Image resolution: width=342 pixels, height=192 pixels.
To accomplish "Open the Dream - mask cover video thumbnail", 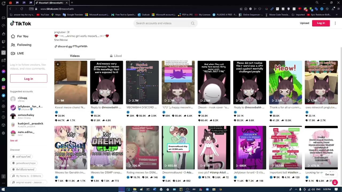I will click(x=214, y=82).
